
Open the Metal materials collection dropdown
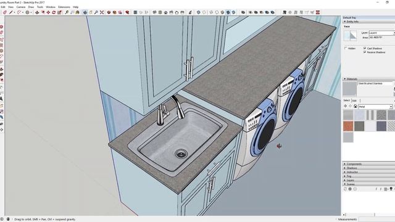tap(375, 107)
